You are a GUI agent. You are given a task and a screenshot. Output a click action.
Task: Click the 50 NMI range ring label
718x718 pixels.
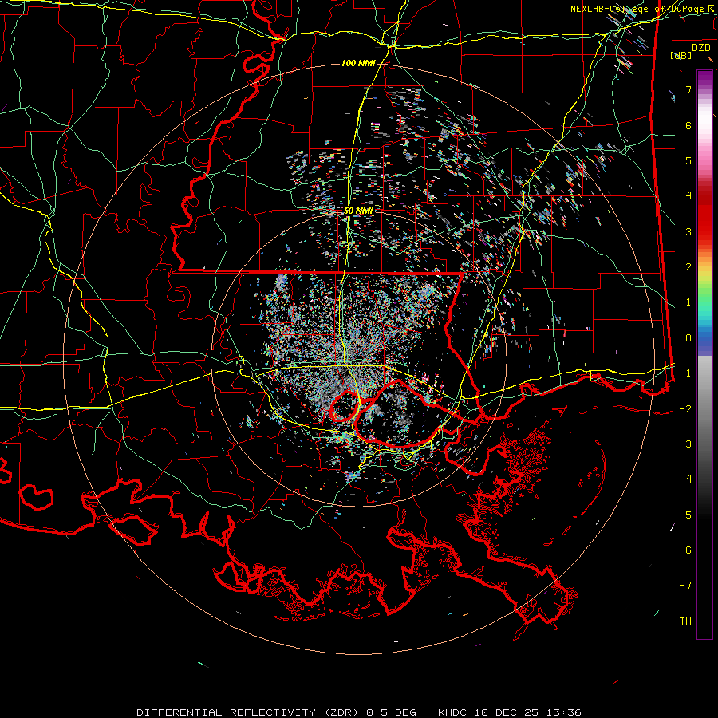pyautogui.click(x=358, y=211)
